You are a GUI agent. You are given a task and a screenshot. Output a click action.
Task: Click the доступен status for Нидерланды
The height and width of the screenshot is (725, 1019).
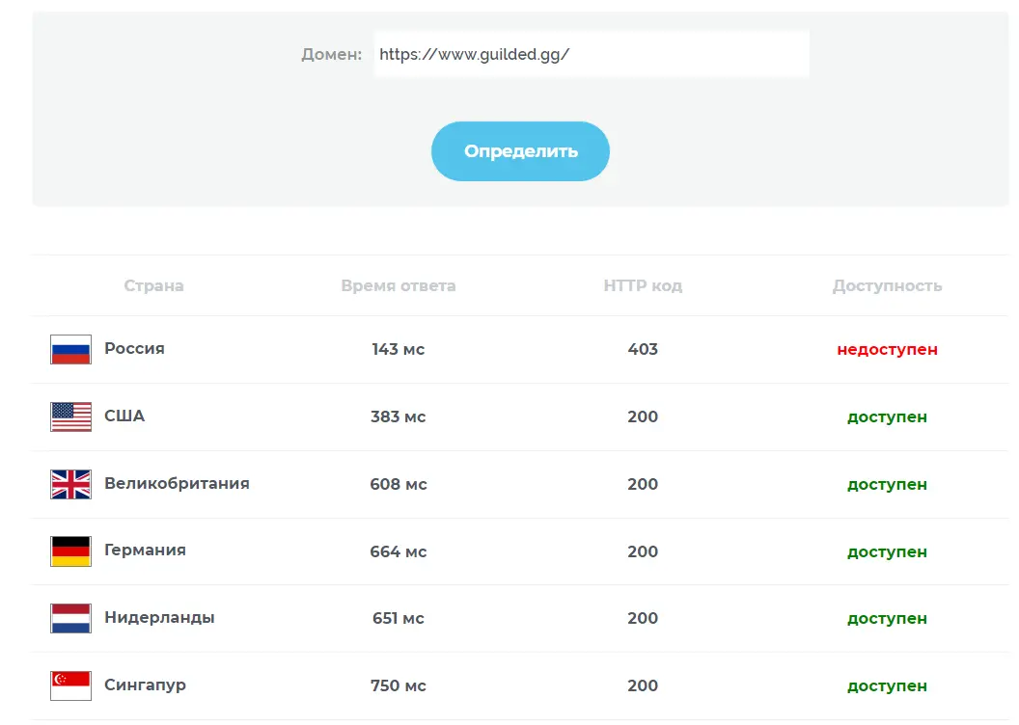click(x=887, y=619)
